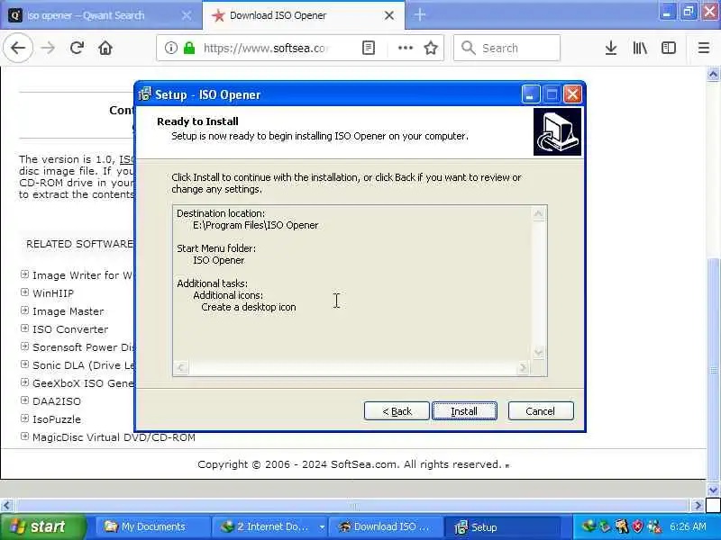Click the page horizontal scrollbar thumb
The image size is (721, 540).
click(x=353, y=506)
